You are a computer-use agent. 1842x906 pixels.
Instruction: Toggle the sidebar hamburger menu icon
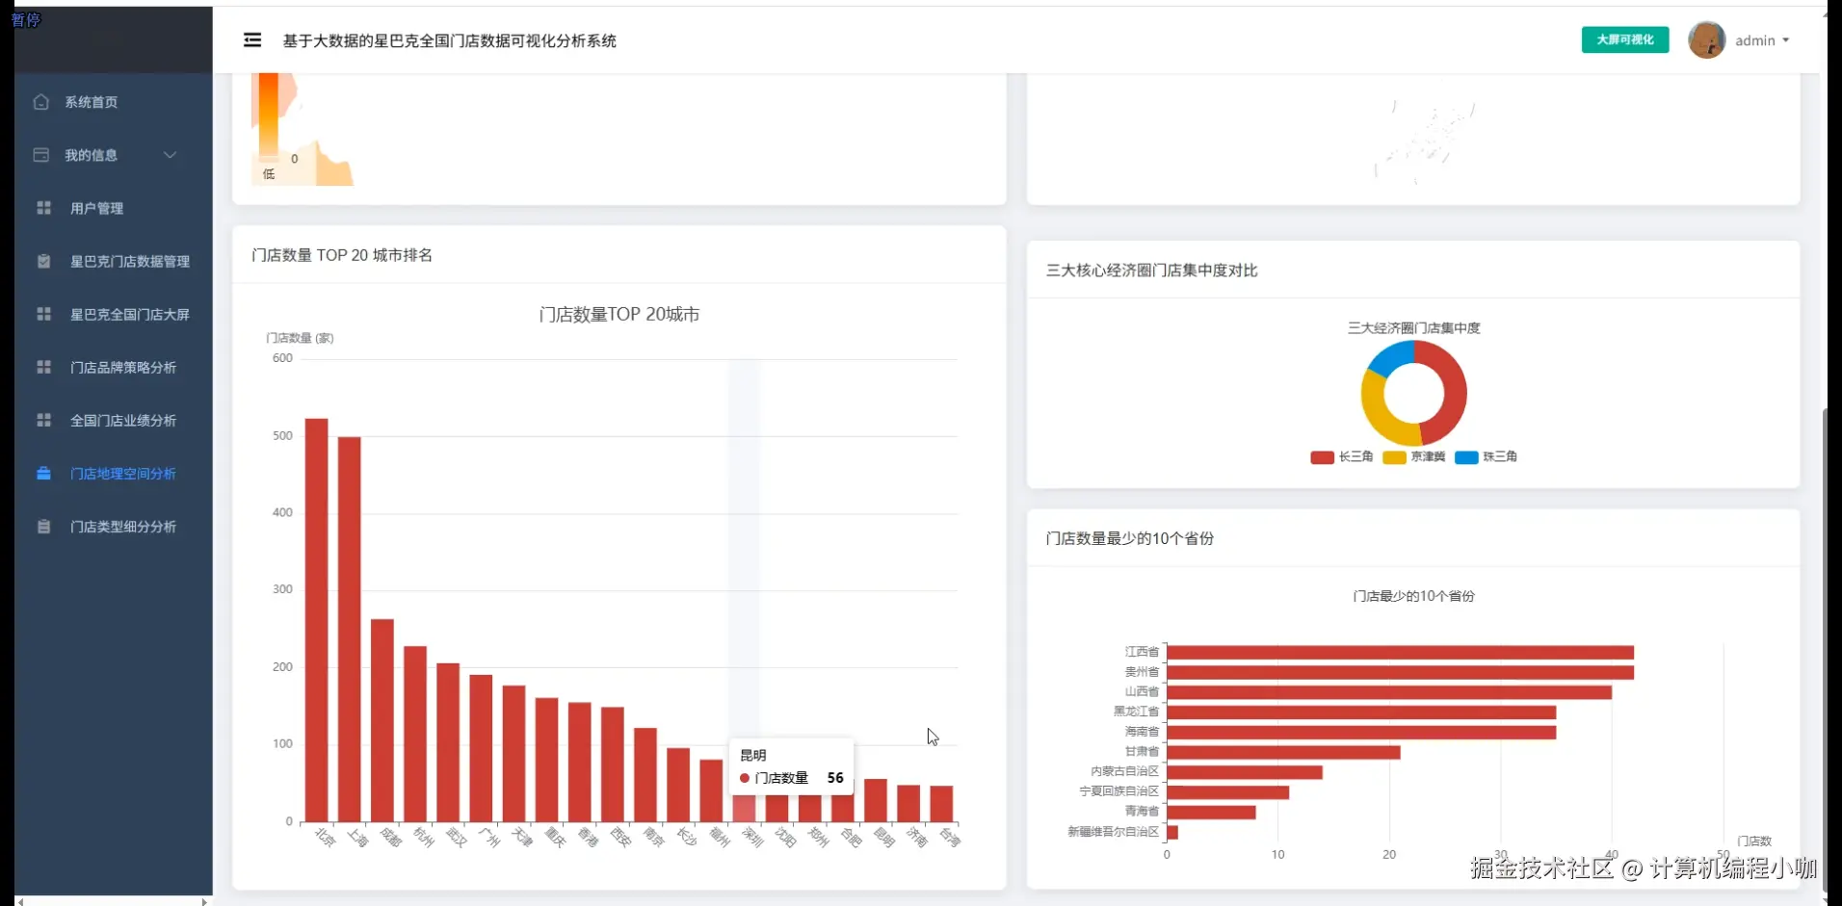pyautogui.click(x=252, y=39)
